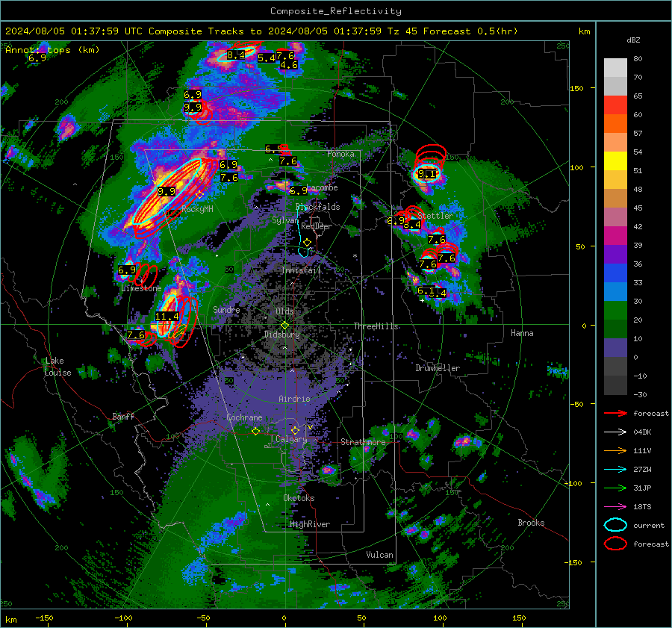This screenshot has width=672, height=628.
Task: Click the green 31JP arrow in legend
Action: tap(615, 488)
